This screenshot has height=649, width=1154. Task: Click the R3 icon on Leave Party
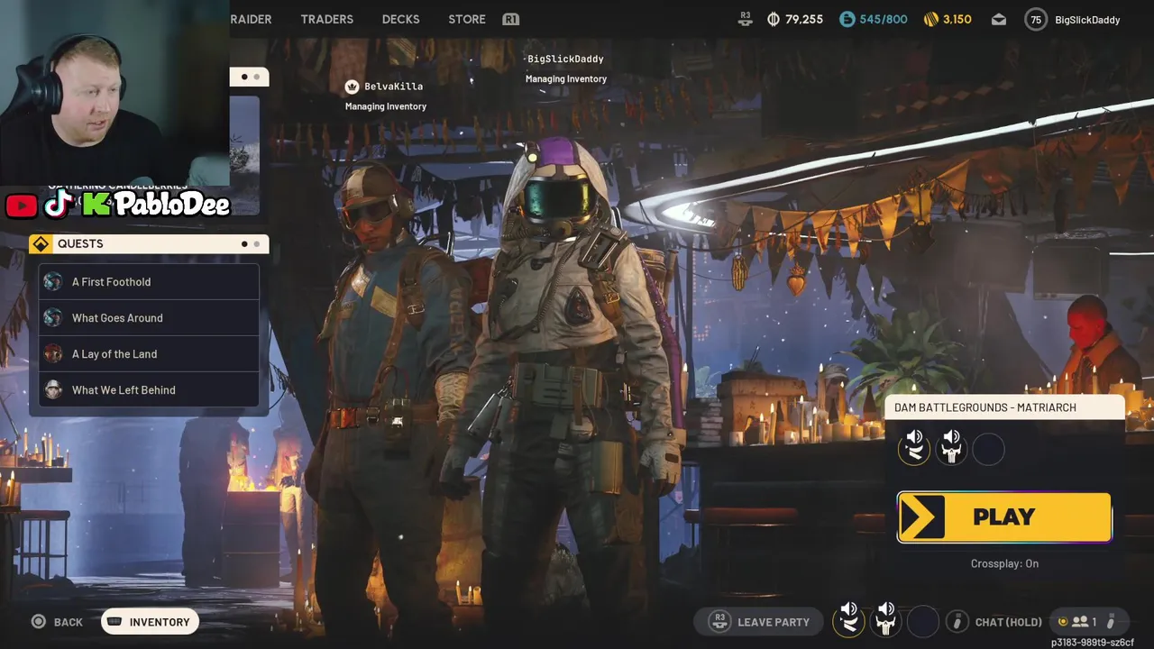pos(719,622)
